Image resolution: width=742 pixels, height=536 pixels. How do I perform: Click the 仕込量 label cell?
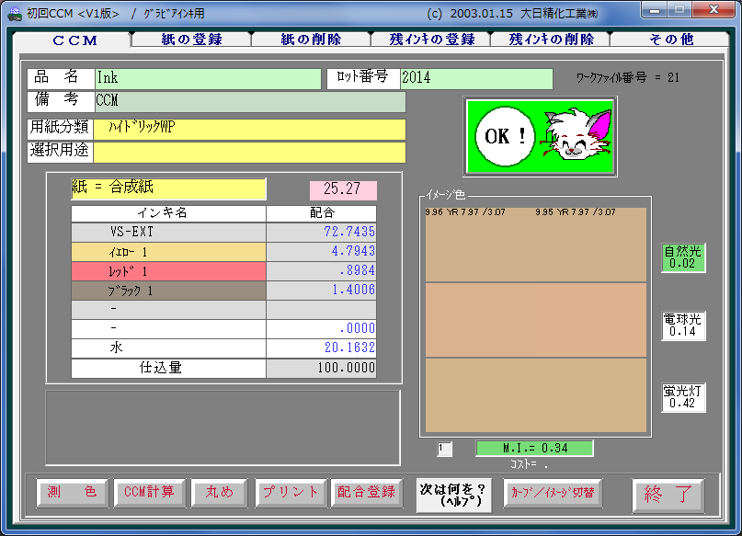click(x=168, y=368)
